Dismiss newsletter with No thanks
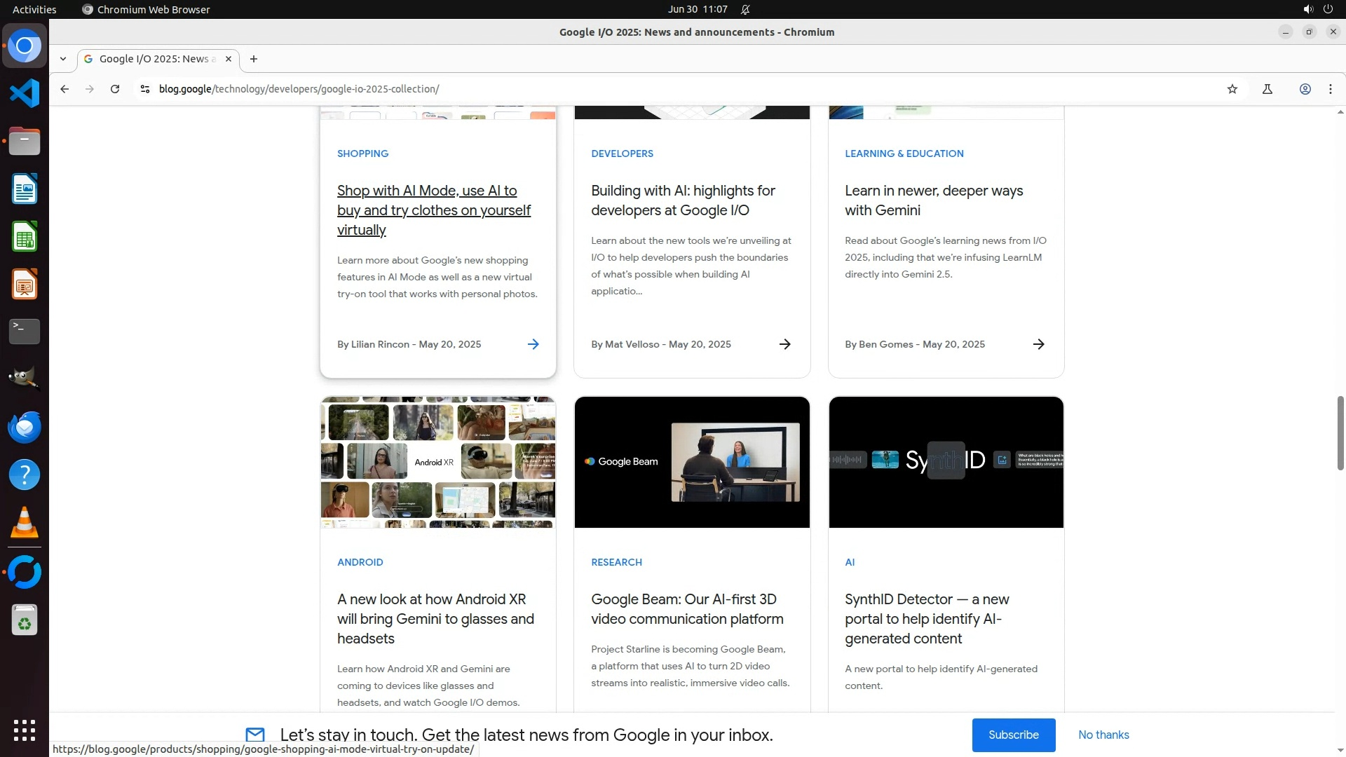 1103,735
